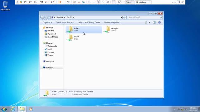Launch Internet Explorer from taskbar
The width and height of the screenshot is (200, 112).
(13, 109)
